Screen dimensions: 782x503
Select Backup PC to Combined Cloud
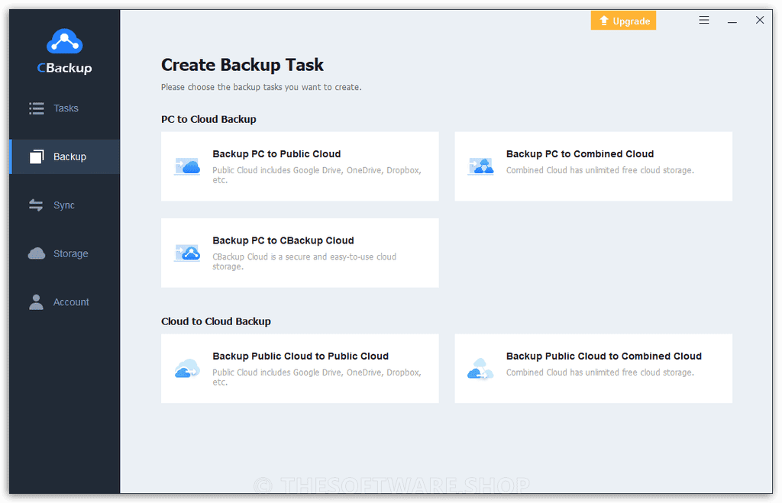click(x=593, y=166)
